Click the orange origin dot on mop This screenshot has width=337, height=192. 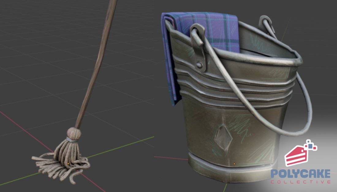(68, 164)
